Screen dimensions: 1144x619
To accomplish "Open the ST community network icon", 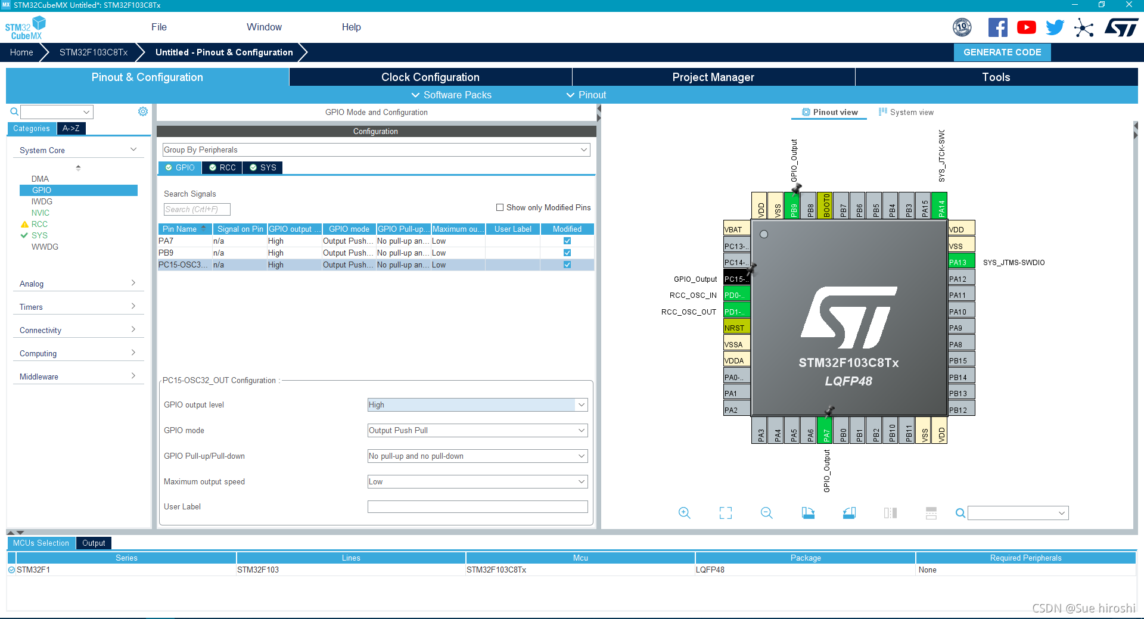I will pos(1084,27).
